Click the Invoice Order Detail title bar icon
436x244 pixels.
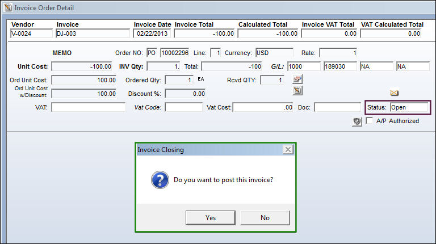point(8,7)
